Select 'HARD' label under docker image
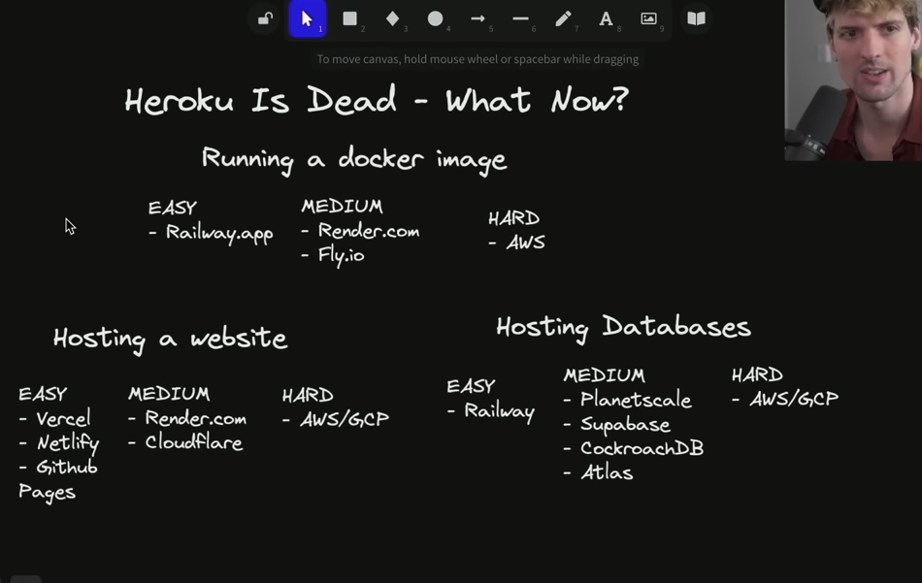This screenshot has height=583, width=922. tap(513, 218)
